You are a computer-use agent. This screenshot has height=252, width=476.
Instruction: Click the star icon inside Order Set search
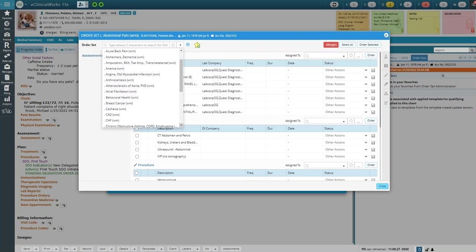coord(173,45)
